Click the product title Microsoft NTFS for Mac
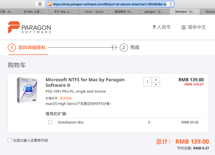 click(85, 82)
